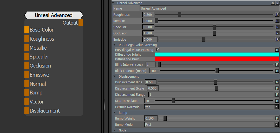This screenshot has width=280, height=133.
Task: Click the Displacement input port
Action: coord(27,111)
